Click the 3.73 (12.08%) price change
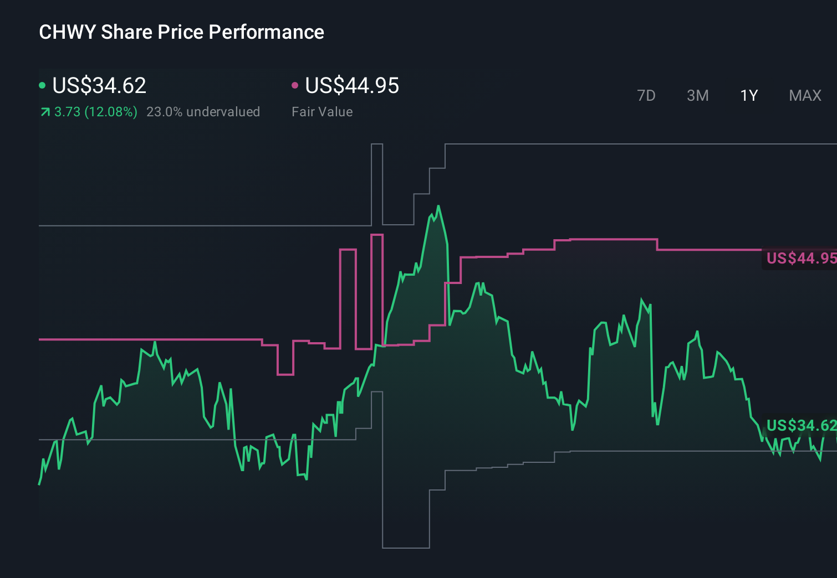This screenshot has width=837, height=578. pos(95,112)
